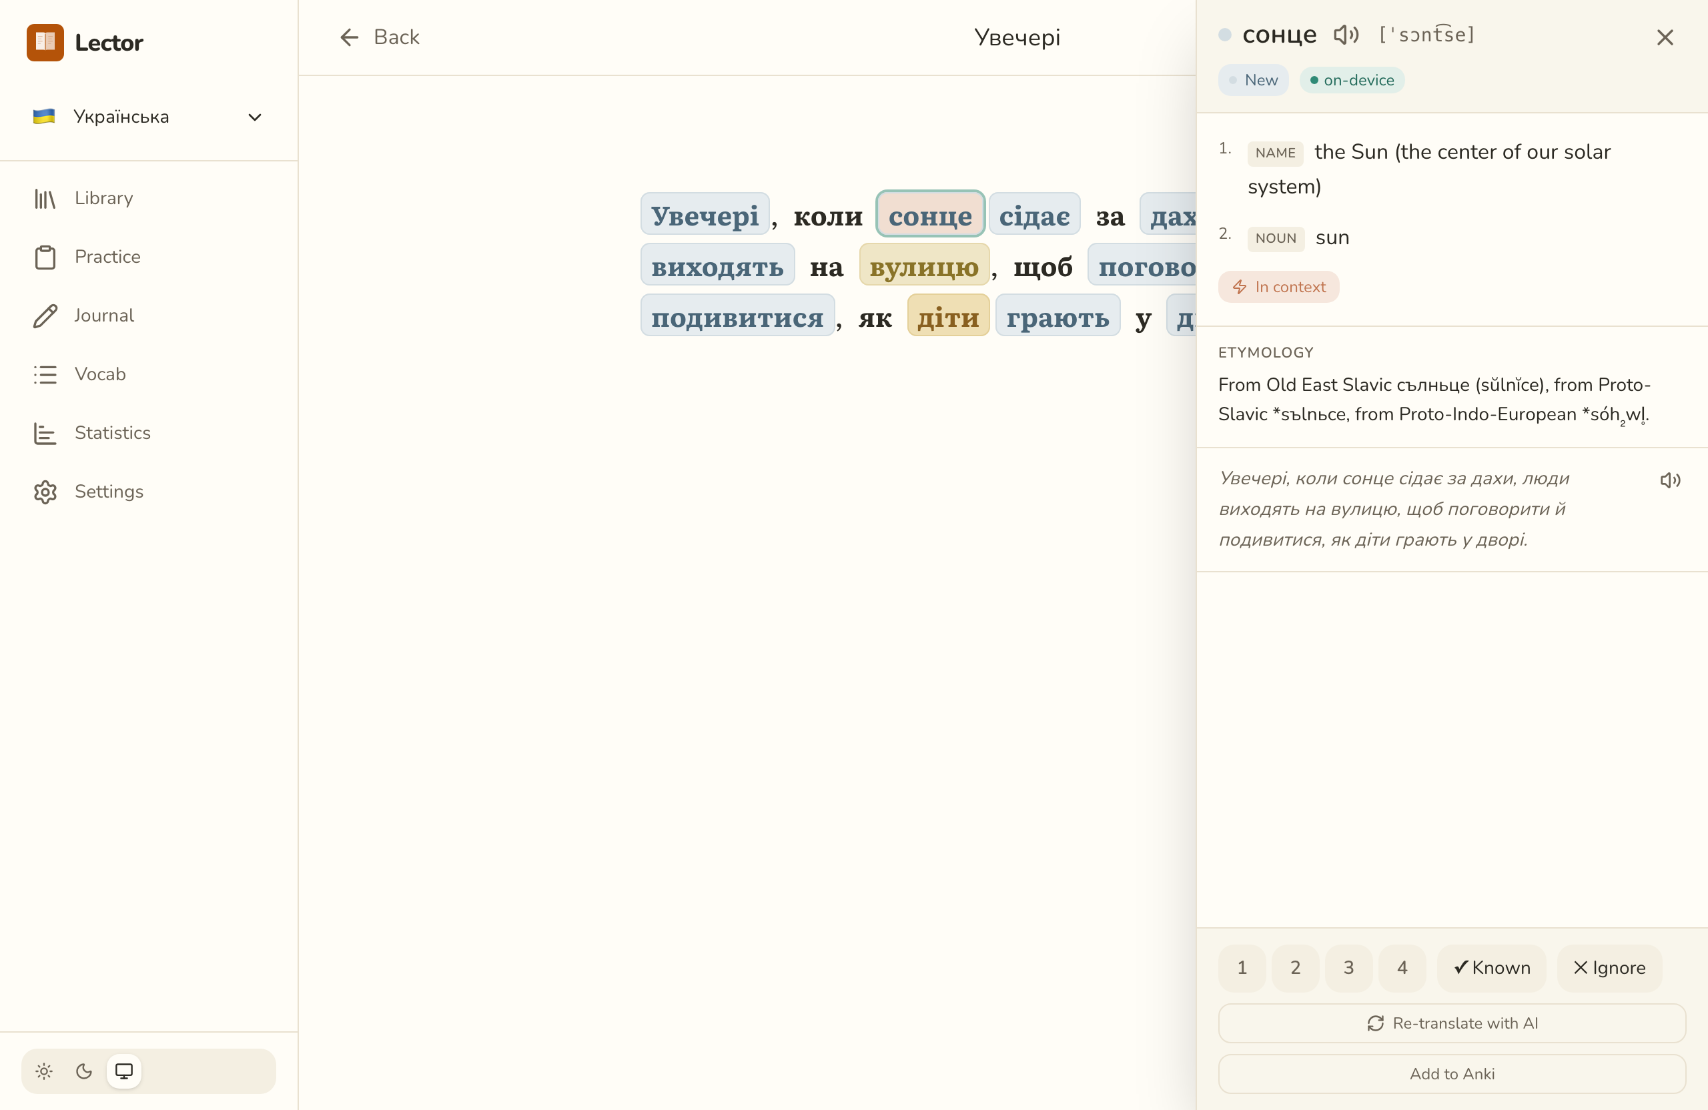1708x1110 pixels.
Task: Click Add to Anki button
Action: tap(1452, 1074)
